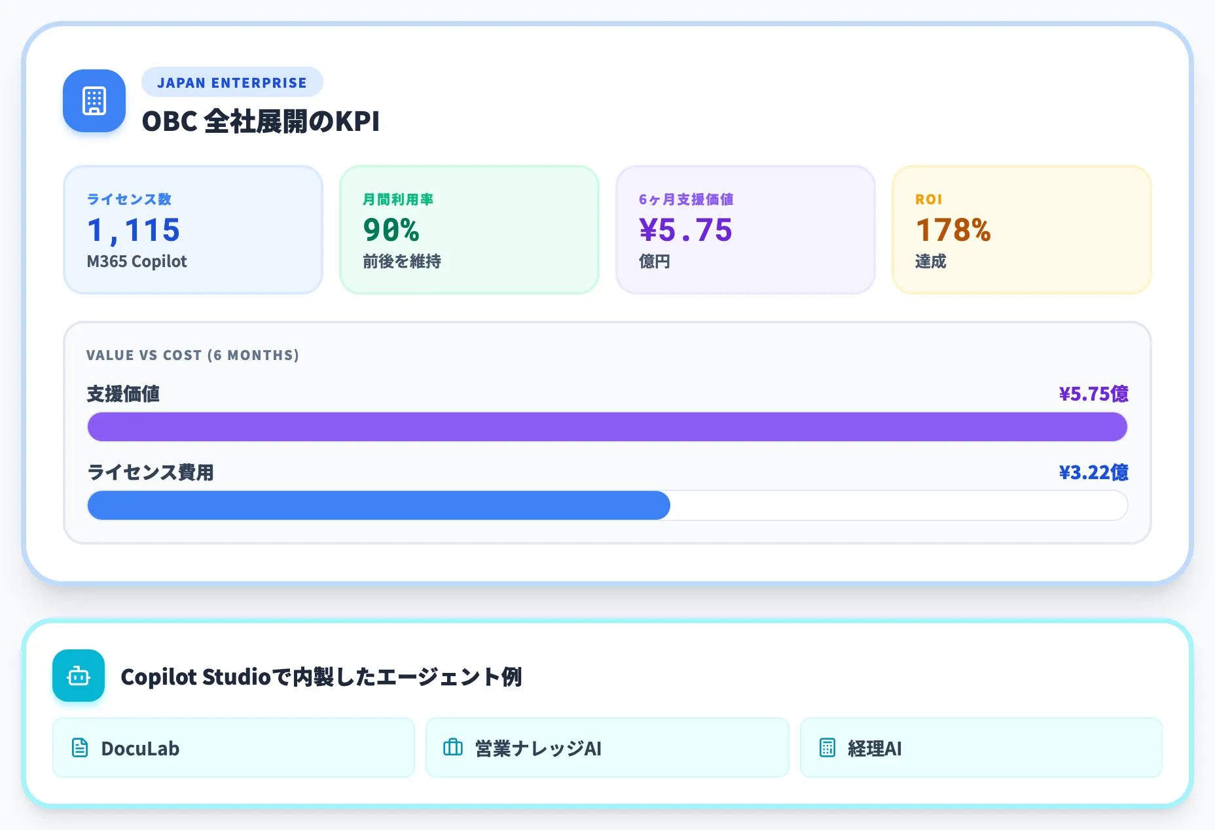The width and height of the screenshot is (1215, 830).
Task: Click the ¥3.22億 cost label
Action: [1094, 473]
